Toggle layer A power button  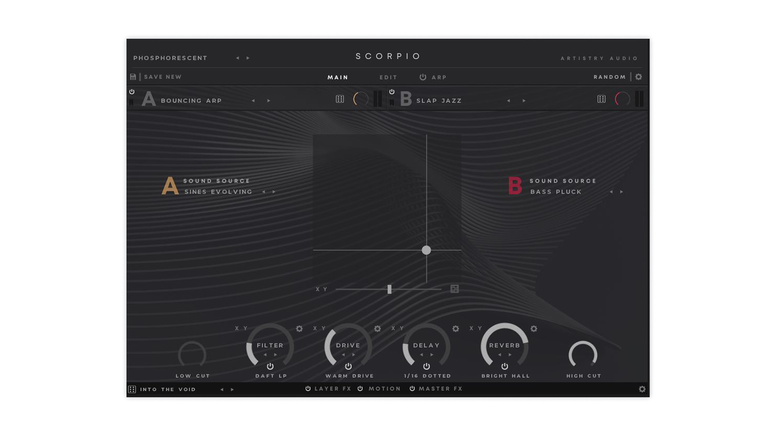pyautogui.click(x=132, y=92)
